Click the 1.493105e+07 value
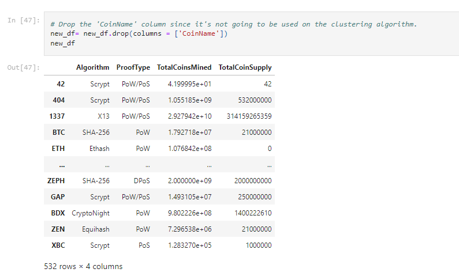 [190, 197]
